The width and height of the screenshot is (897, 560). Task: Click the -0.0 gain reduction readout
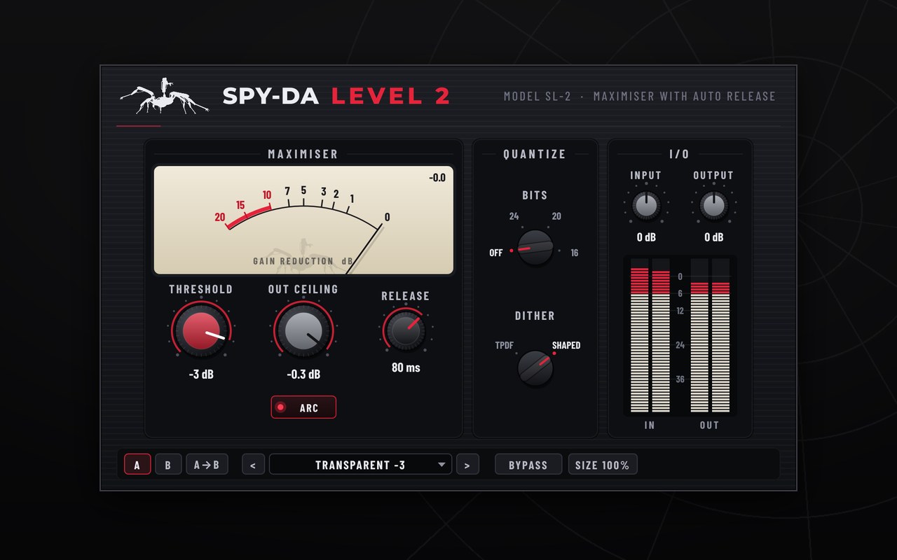tap(437, 178)
